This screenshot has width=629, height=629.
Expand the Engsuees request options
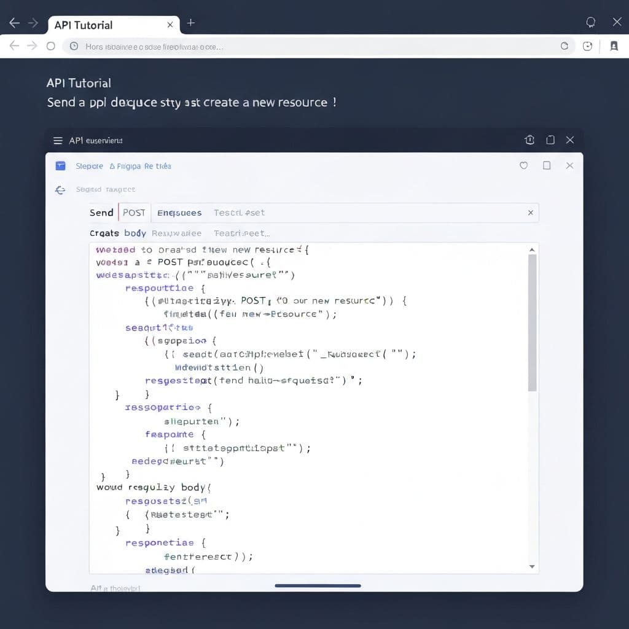(179, 213)
